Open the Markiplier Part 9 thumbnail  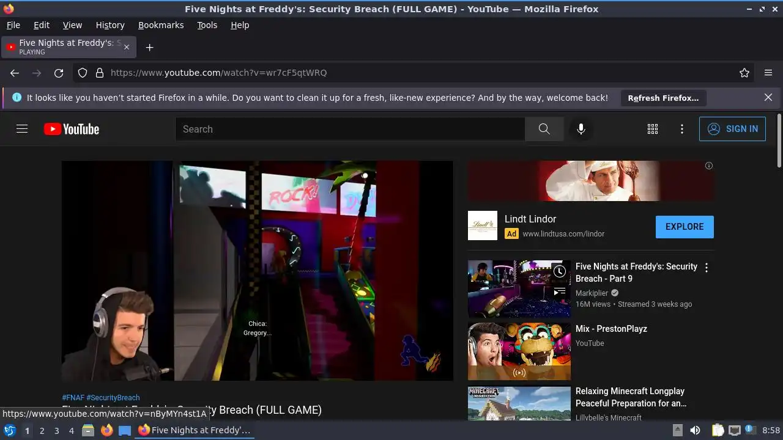(519, 289)
